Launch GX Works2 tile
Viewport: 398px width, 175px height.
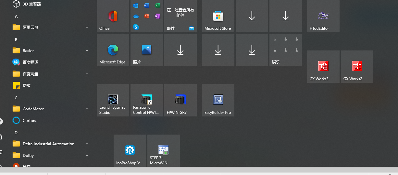[357, 67]
